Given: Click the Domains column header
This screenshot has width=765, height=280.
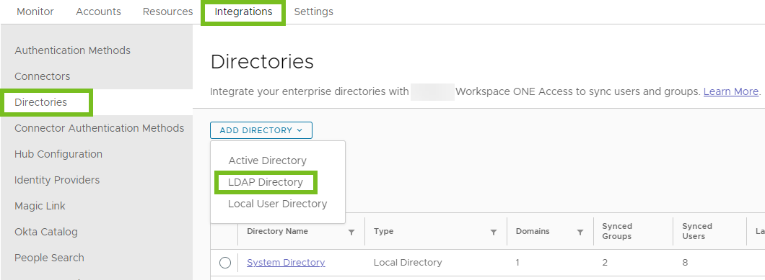Looking at the screenshot, I should (533, 231).
